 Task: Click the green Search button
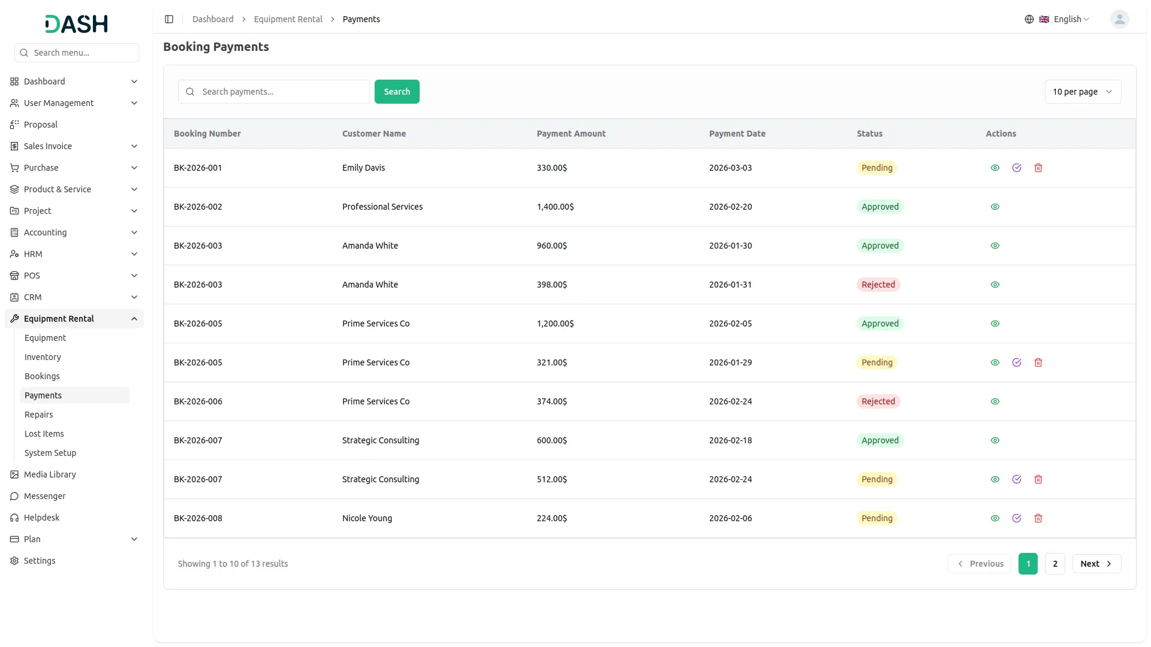(x=396, y=92)
